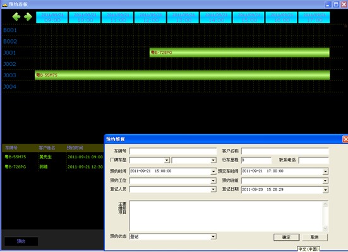348x252 pixels.
Task: Open the 登记日期 date dropdown
Action: (x=325, y=190)
